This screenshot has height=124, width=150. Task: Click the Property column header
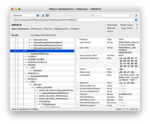point(83,39)
